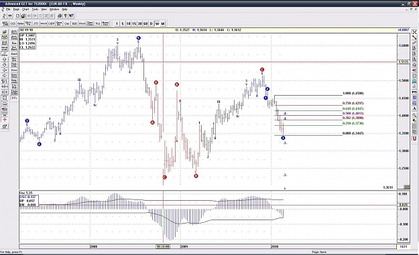Click the 10/24/08 date marker field

coord(163,246)
